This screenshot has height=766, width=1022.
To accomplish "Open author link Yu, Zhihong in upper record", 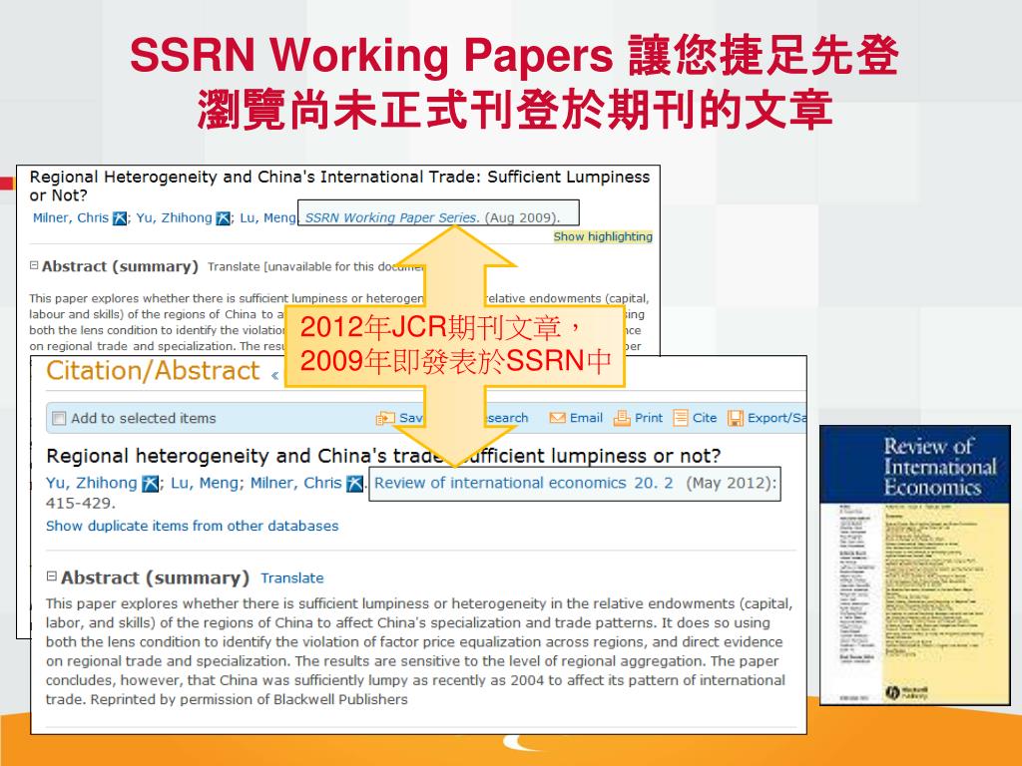I will coord(174,217).
